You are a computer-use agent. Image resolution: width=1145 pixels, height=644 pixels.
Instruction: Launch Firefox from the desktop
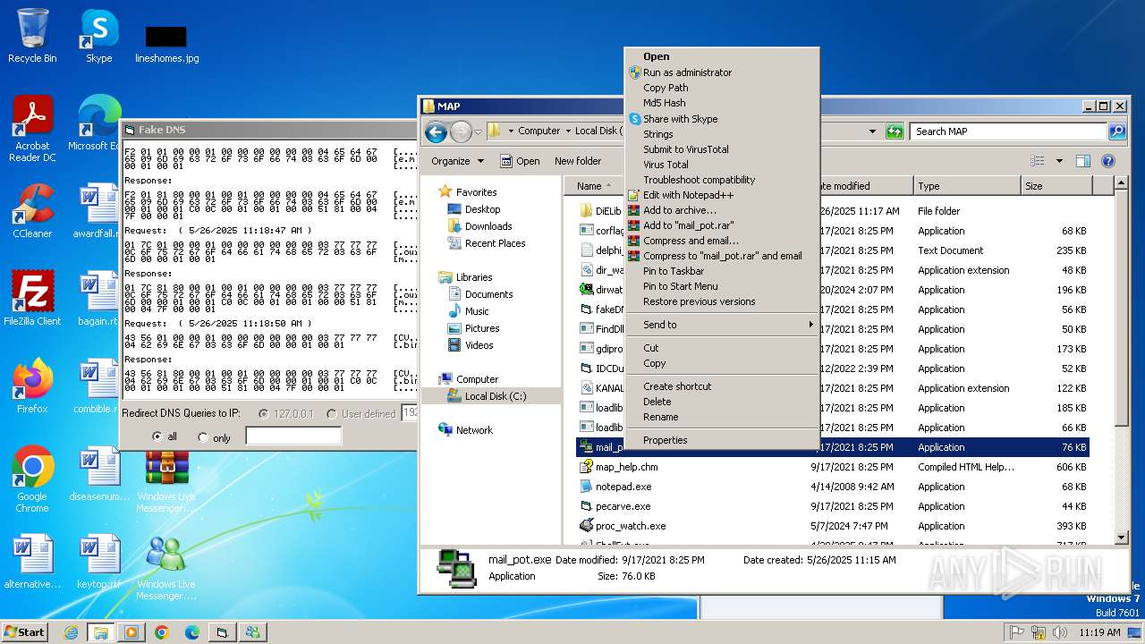click(x=32, y=386)
